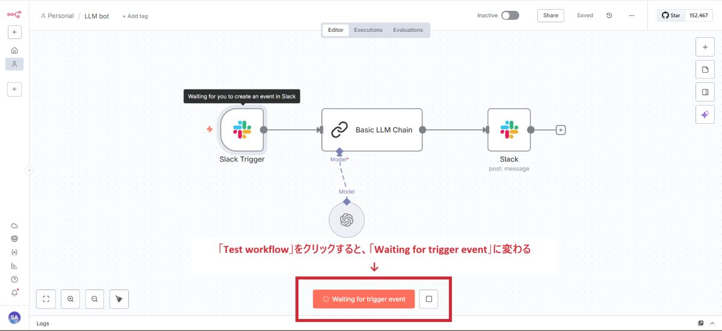This screenshot has height=331, width=722.
Task: Add a sticky note to canvas
Action: [705, 70]
